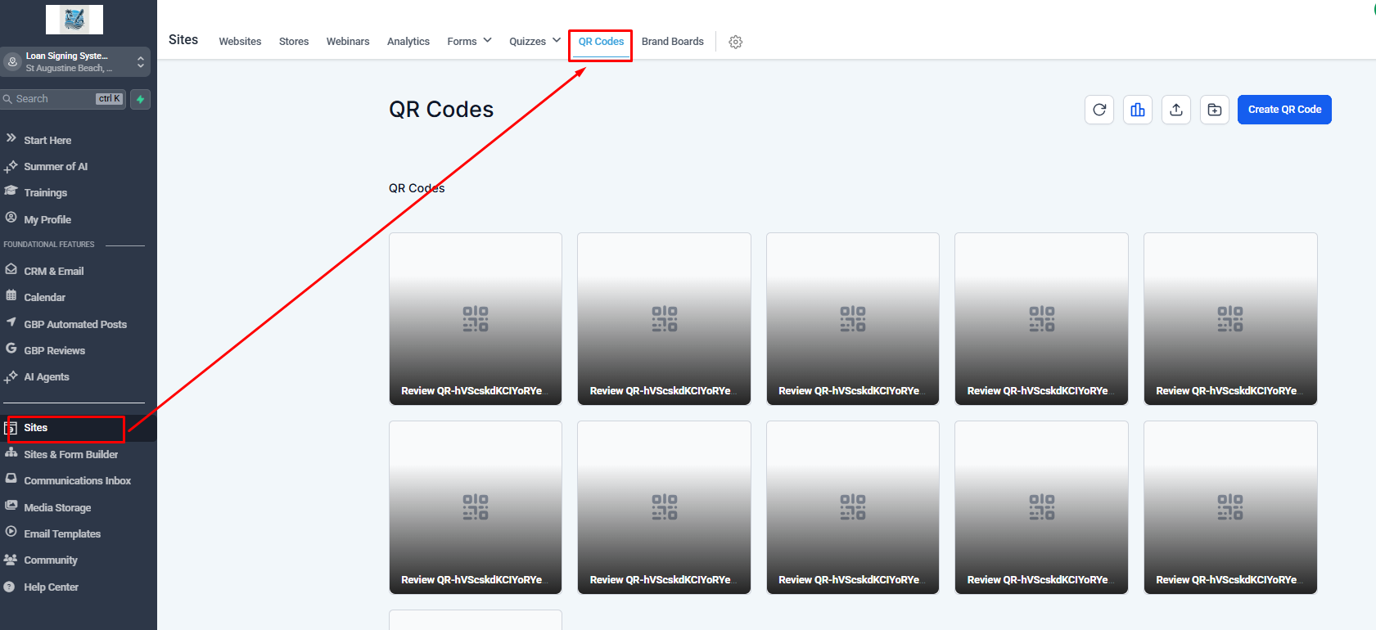Open the Loan Signing System location switcher

tap(75, 62)
